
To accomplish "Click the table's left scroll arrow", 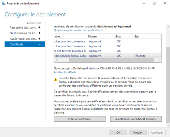I will click(x=56, y=60).
